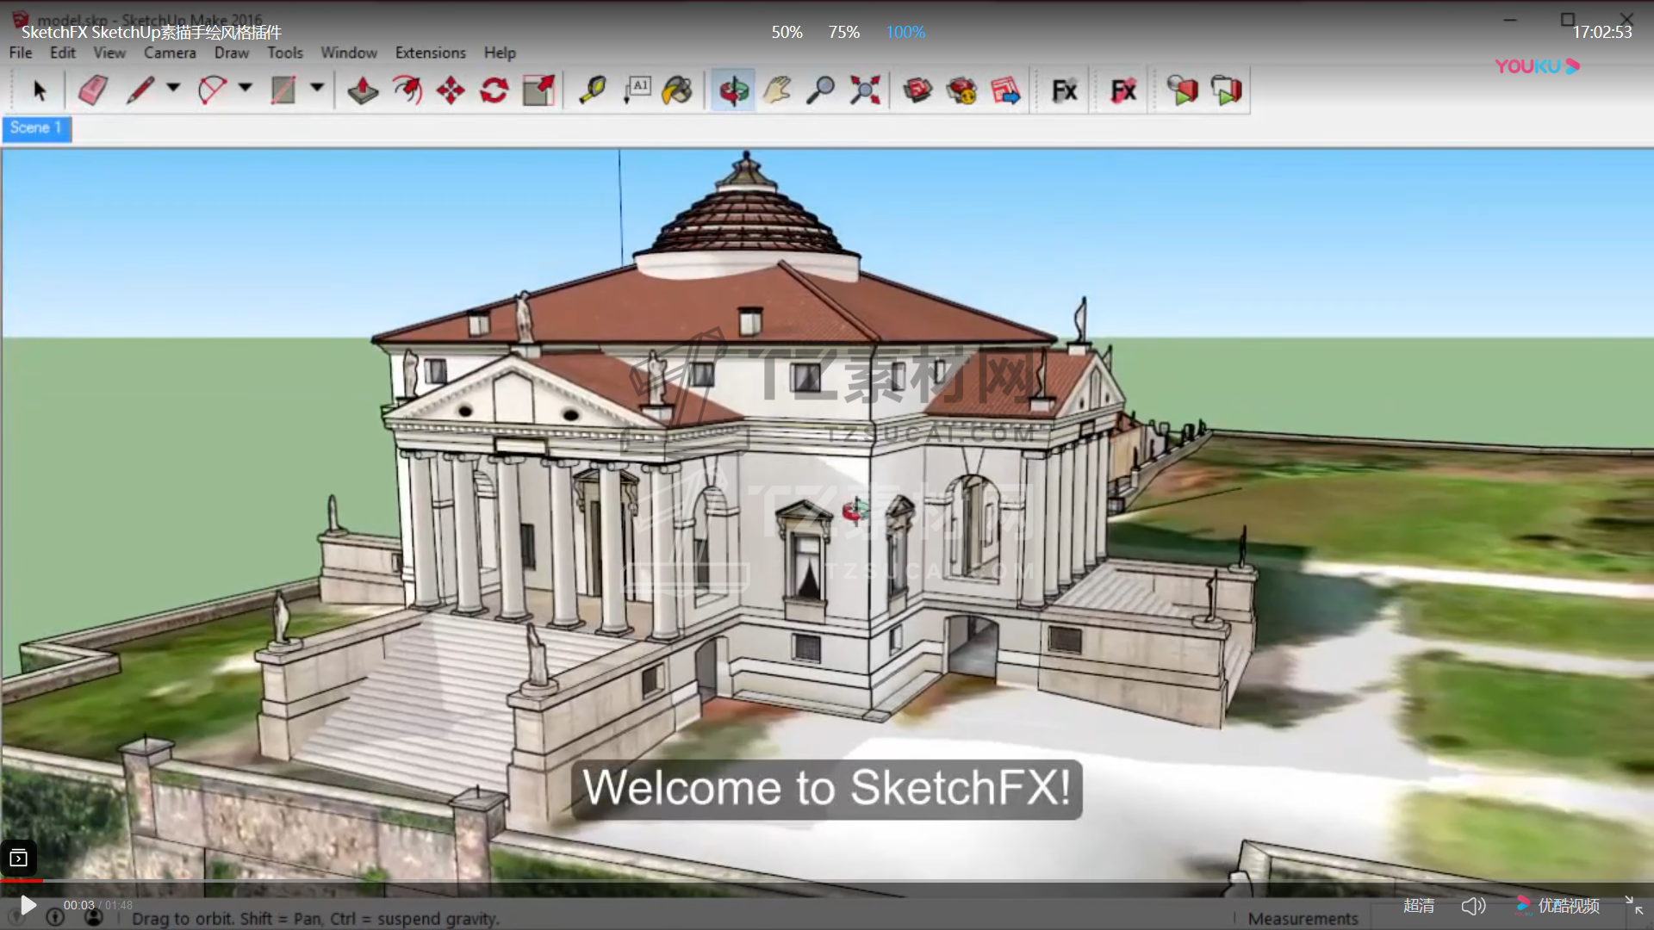Viewport: 1654px width, 930px height.
Task: Exit fullscreen mode in video player
Action: coord(1633,905)
